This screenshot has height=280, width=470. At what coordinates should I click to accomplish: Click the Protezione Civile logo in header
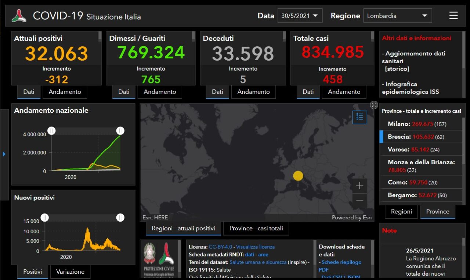click(19, 16)
